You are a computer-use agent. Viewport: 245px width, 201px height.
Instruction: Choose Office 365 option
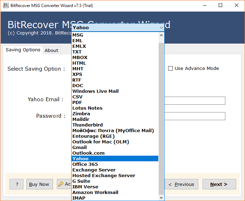click(115, 164)
